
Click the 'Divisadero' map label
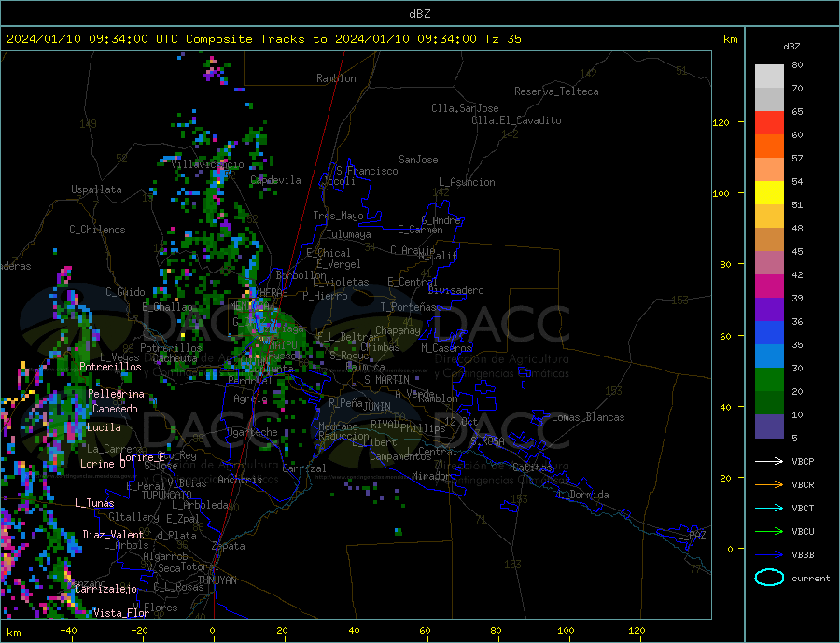pos(455,290)
